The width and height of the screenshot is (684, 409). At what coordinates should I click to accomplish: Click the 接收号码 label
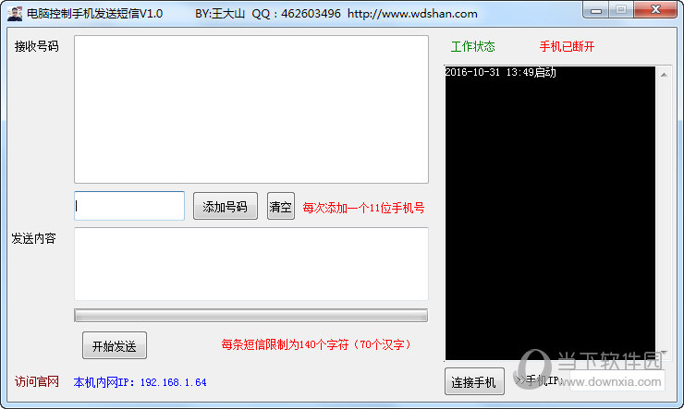point(37,46)
